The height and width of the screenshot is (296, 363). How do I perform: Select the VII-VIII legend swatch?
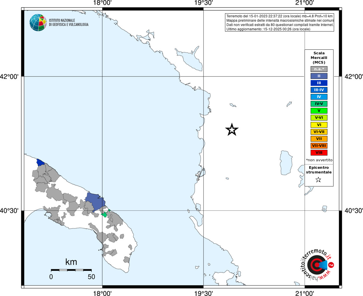(x=319, y=146)
